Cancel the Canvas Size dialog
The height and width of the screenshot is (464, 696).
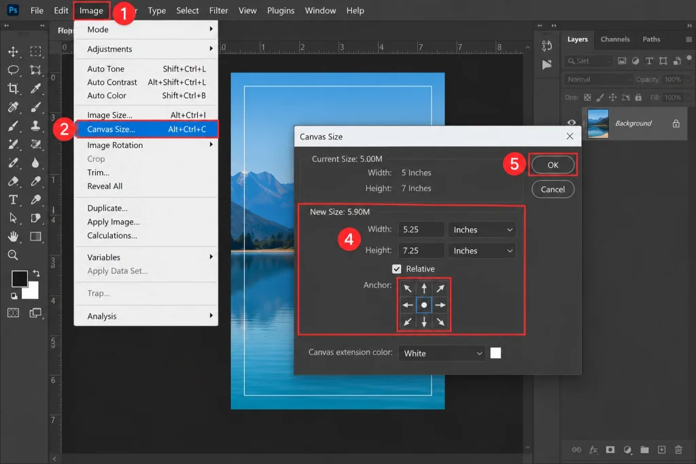553,190
